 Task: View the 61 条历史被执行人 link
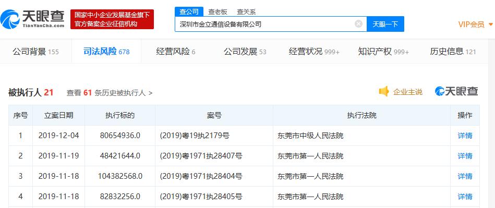coord(110,93)
